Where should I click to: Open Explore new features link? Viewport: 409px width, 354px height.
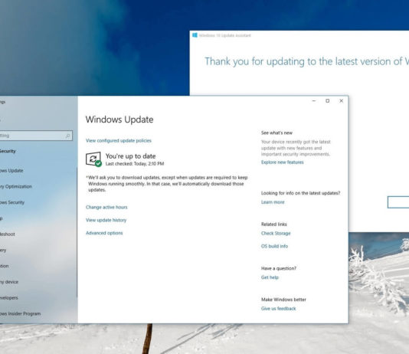coord(282,162)
